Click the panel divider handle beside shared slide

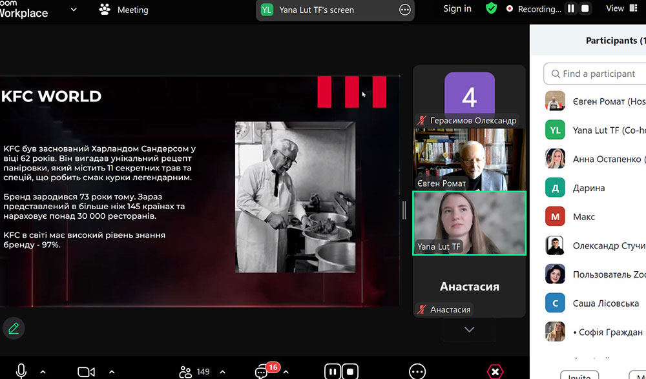[x=404, y=210]
